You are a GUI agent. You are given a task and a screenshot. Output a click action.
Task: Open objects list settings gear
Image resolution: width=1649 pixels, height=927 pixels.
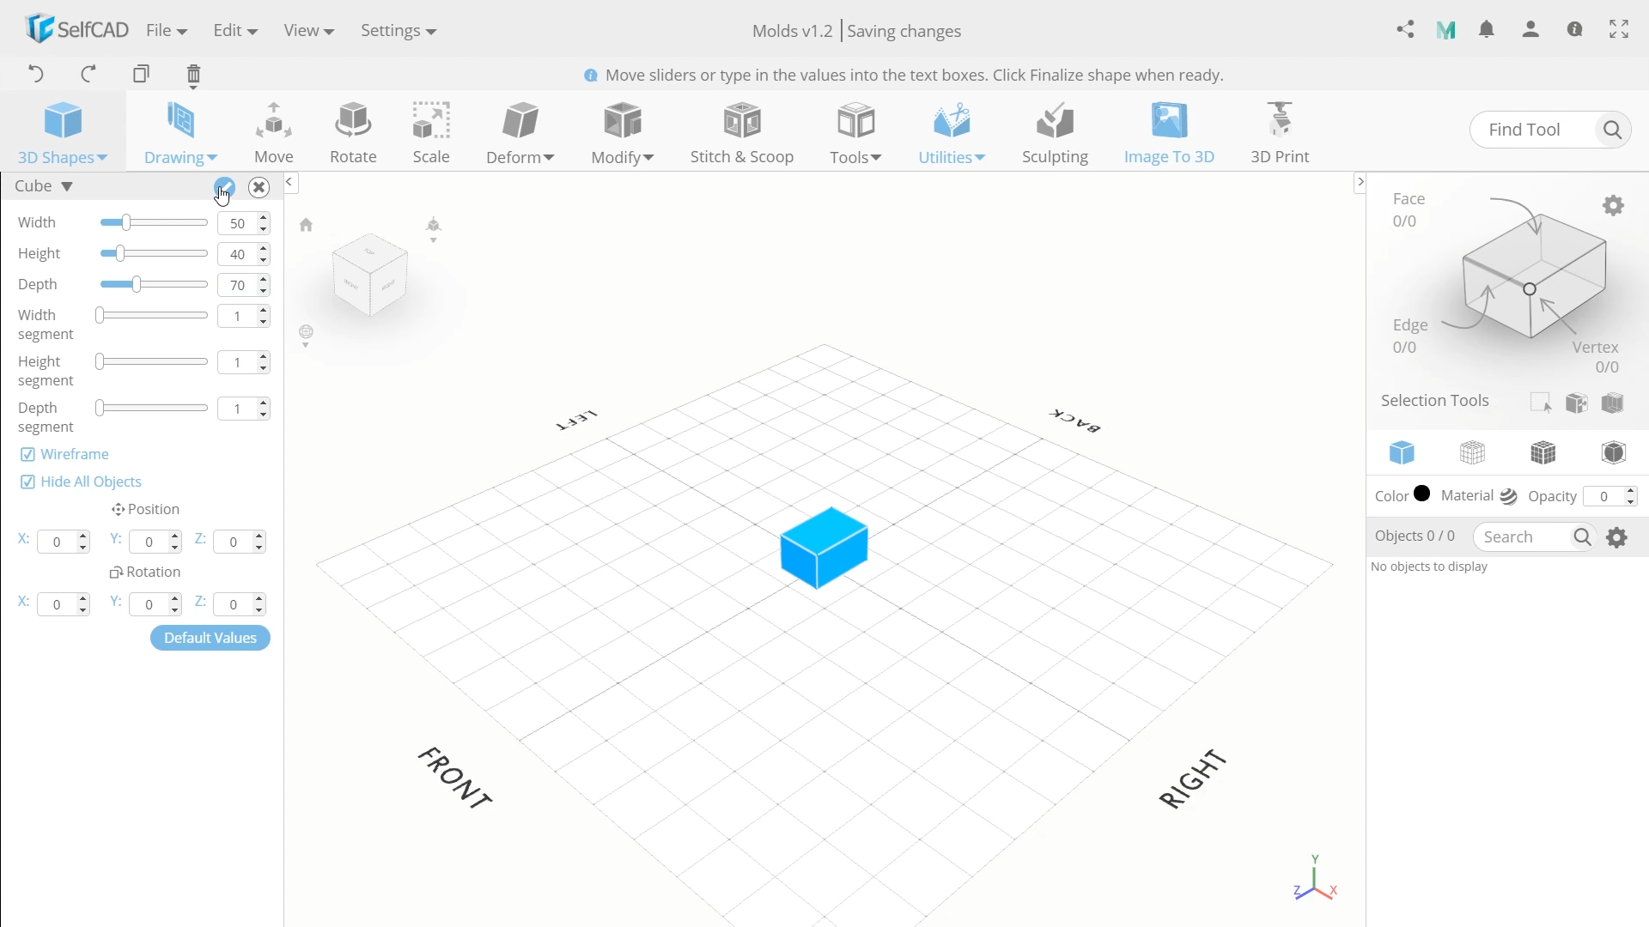(x=1617, y=537)
